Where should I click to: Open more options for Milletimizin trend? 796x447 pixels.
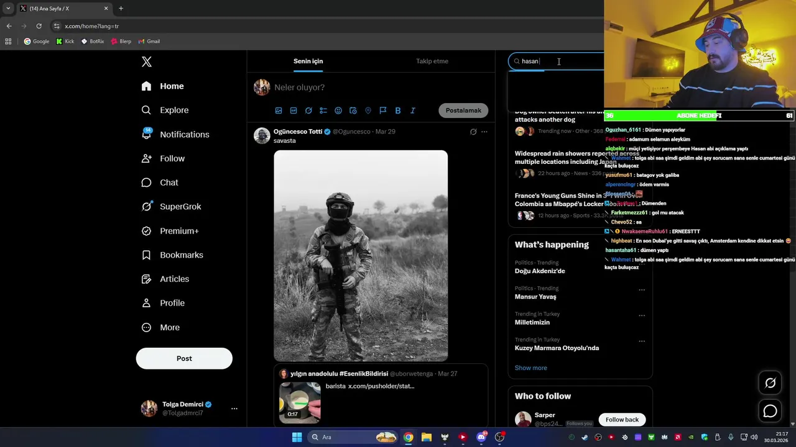[642, 315]
